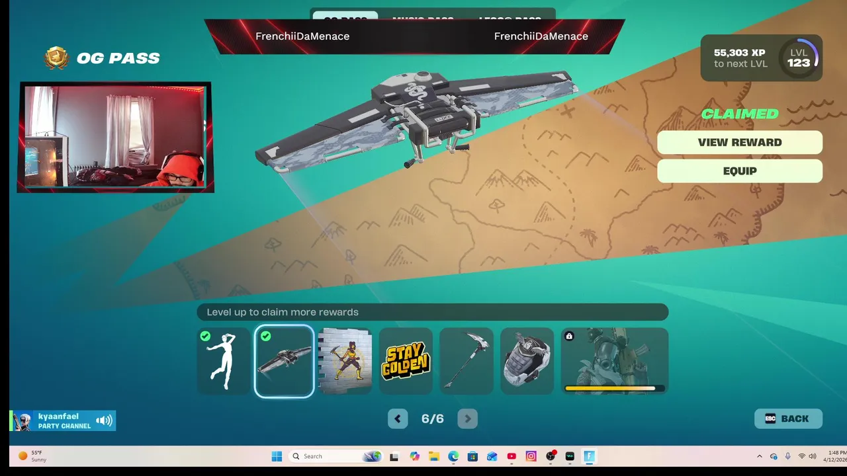Open File Explorer from the taskbar
The height and width of the screenshot is (476, 847).
click(434, 456)
